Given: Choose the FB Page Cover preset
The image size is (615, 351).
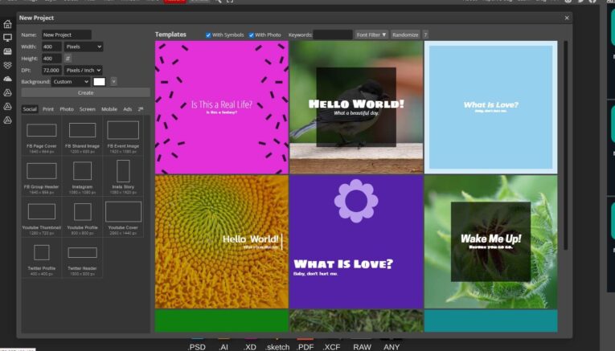Looking at the screenshot, I should (42, 137).
